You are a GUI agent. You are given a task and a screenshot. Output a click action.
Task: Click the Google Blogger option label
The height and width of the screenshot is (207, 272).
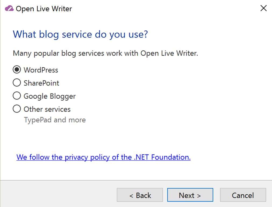coord(50,96)
